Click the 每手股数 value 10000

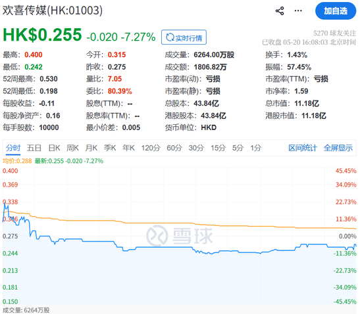click(49, 127)
